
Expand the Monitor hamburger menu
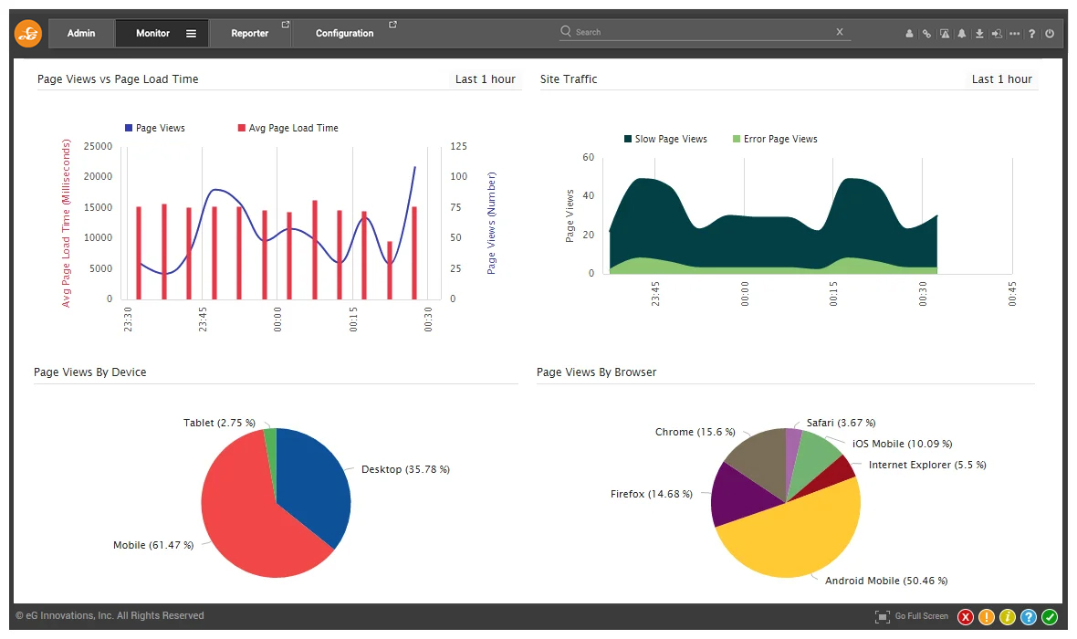191,33
